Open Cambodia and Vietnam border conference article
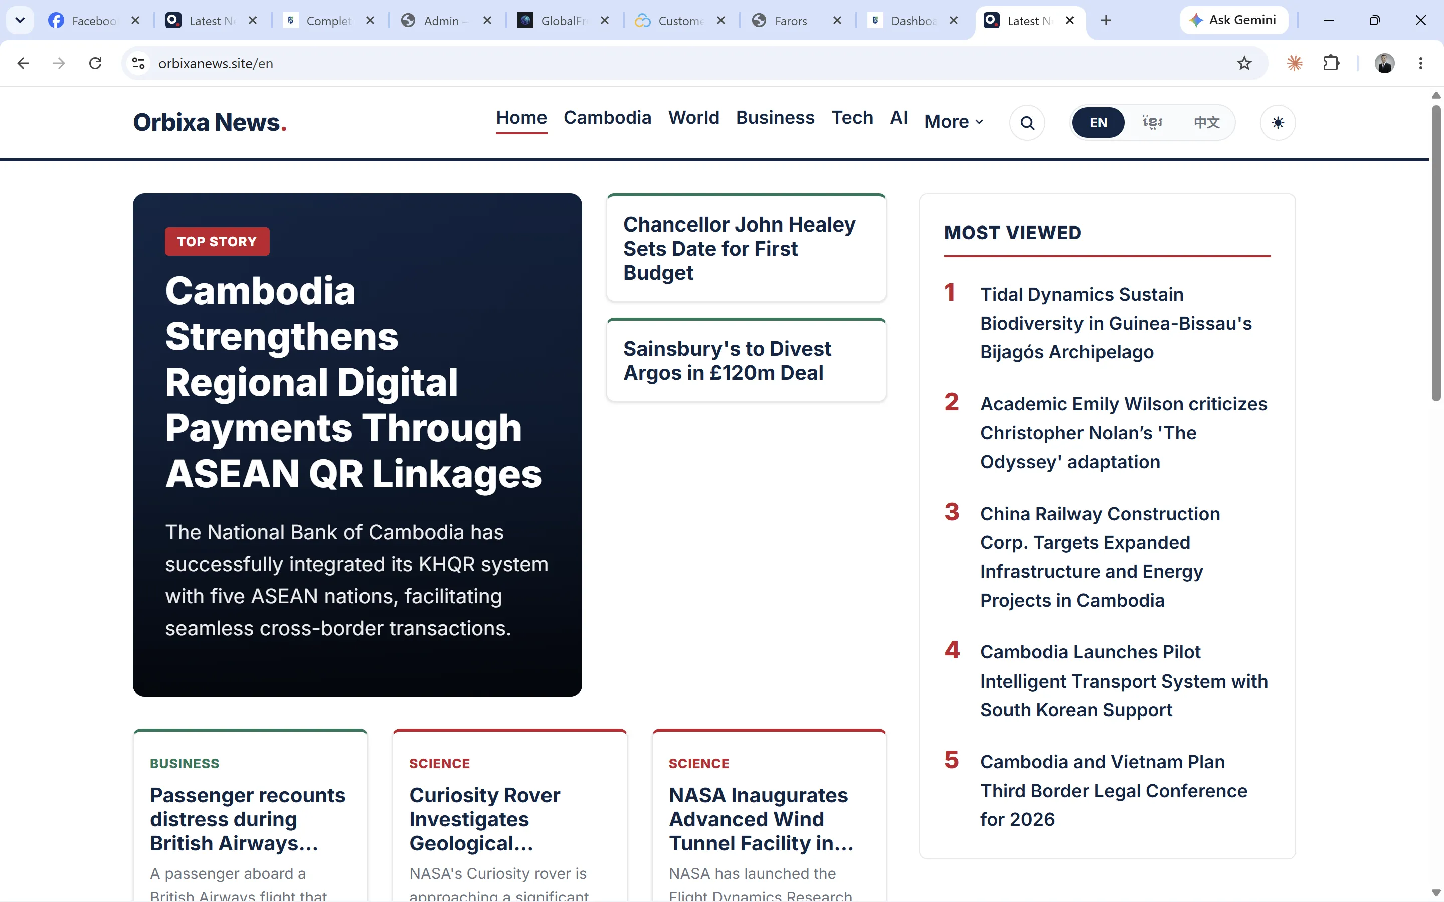This screenshot has height=902, width=1444. coord(1114,790)
